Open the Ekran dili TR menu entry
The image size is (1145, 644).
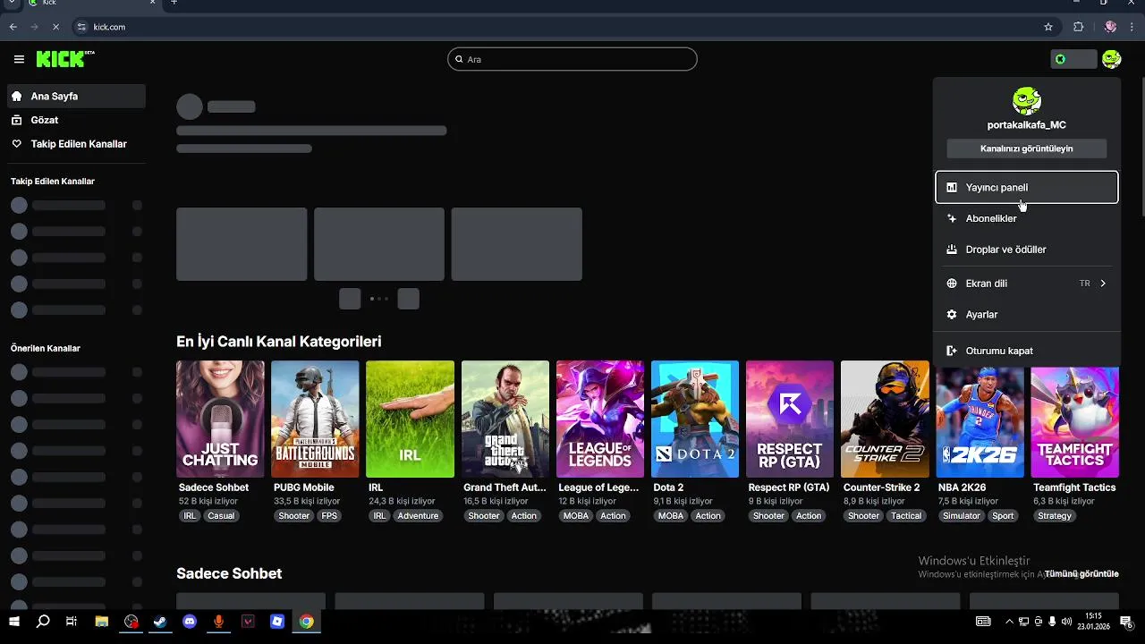[x=1027, y=284]
